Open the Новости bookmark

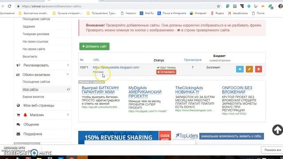coord(129,13)
